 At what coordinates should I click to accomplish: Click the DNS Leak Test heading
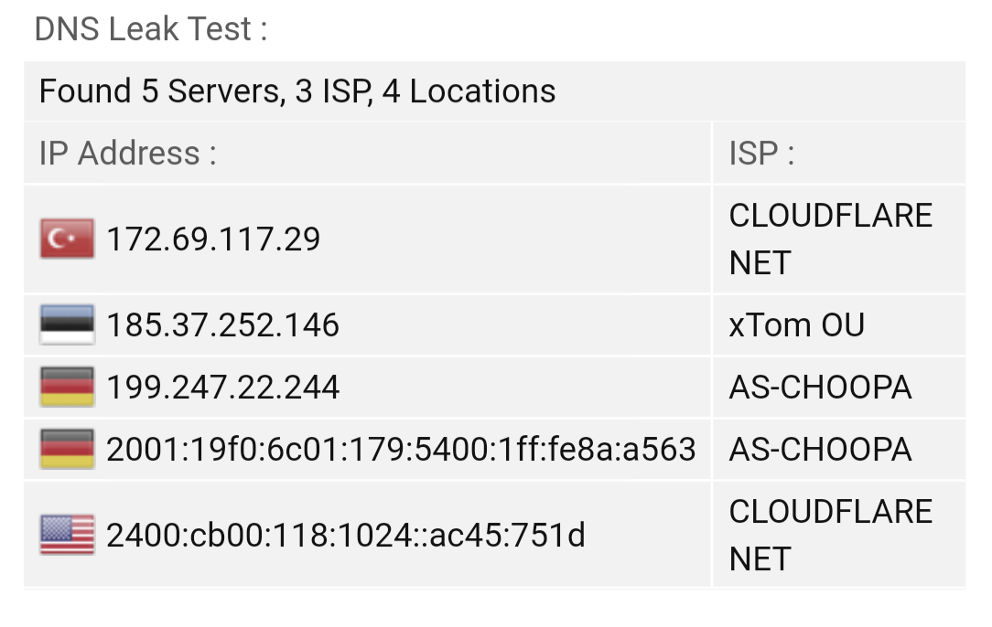(x=151, y=29)
